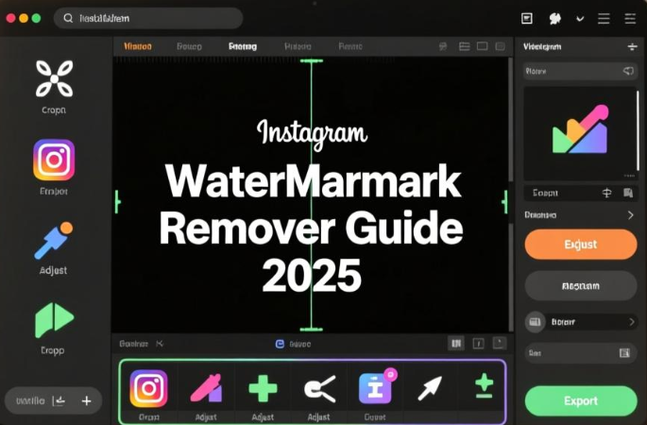Click the panel layout icon in title bar
Image resolution: width=647 pixels, height=425 pixels.
pyautogui.click(x=527, y=18)
